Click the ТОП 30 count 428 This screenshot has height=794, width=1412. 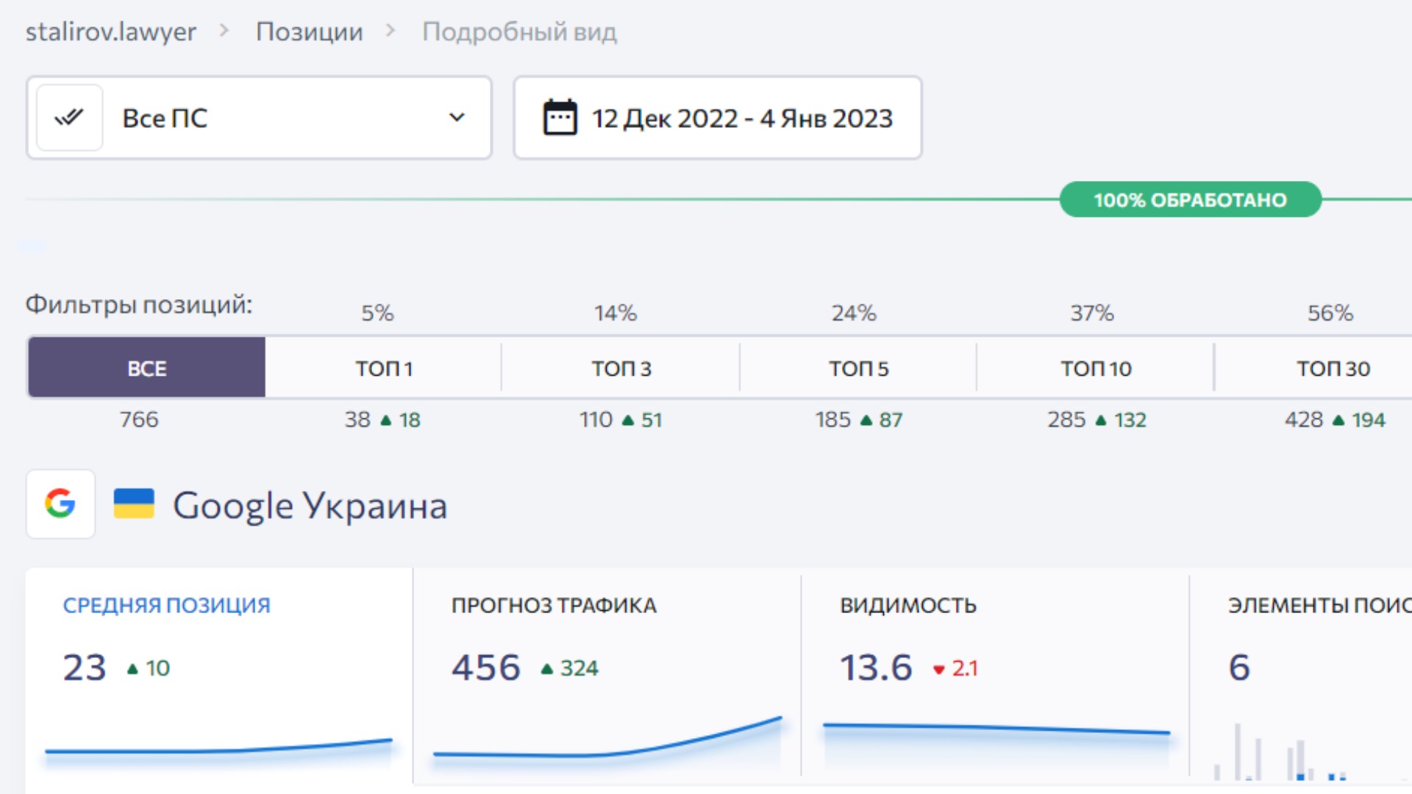pos(1304,419)
